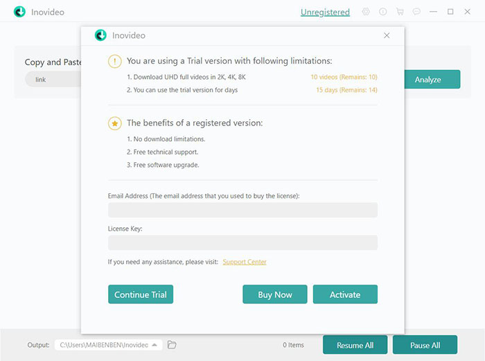The height and width of the screenshot is (361, 485).
Task: Click the Resume All button
Action: 355,344
